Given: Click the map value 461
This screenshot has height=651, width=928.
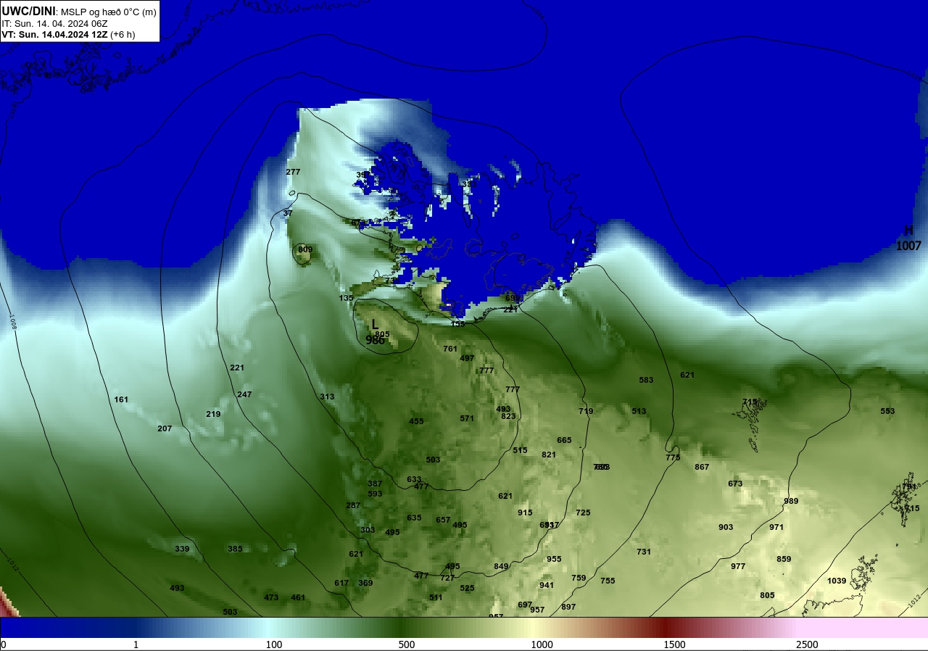Looking at the screenshot, I should [298, 597].
